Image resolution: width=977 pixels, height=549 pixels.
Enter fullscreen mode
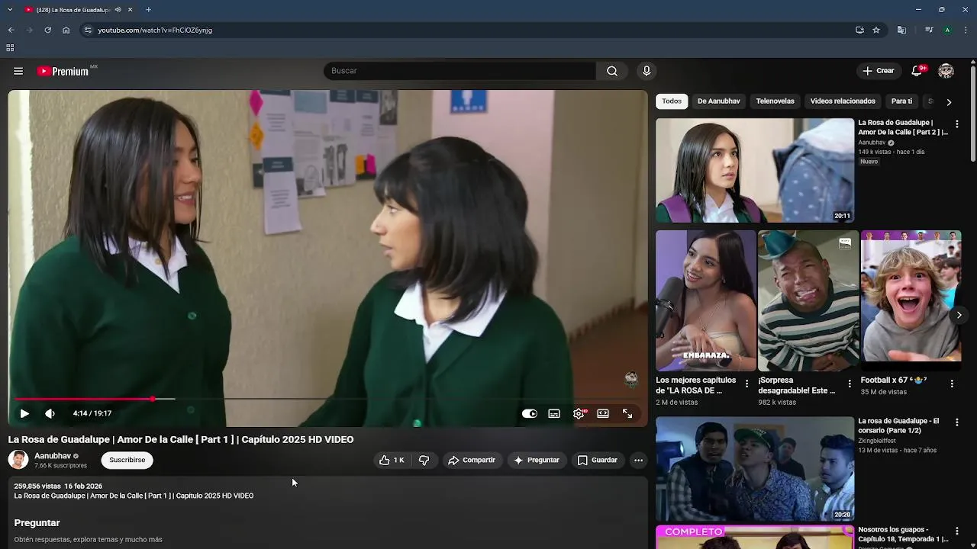point(627,413)
